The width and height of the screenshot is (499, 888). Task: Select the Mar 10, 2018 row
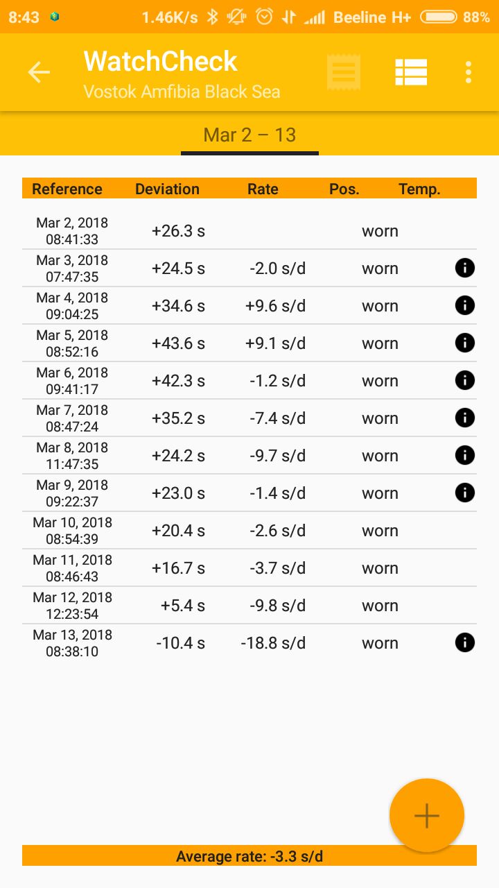(208, 531)
